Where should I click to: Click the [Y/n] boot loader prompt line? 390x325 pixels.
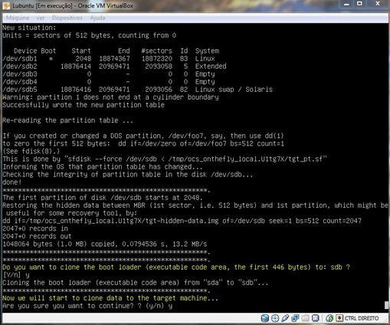16,275
